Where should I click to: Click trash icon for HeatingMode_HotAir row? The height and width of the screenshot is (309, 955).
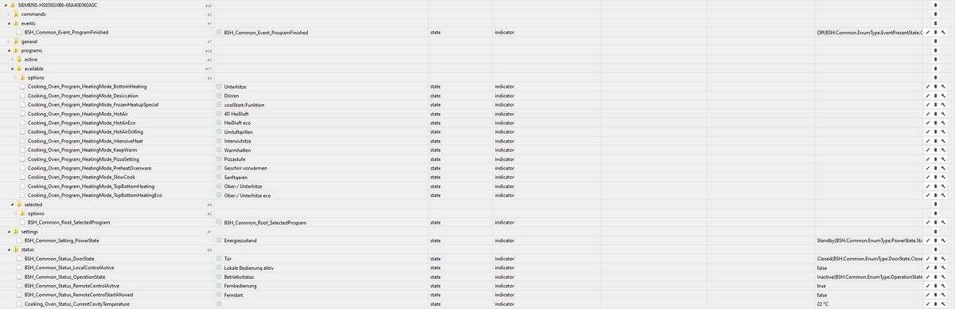click(x=935, y=114)
